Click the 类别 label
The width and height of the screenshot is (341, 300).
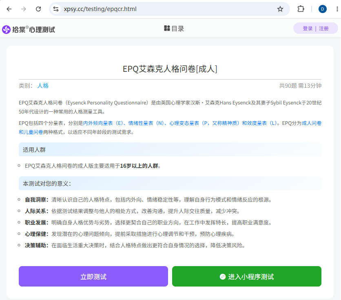click(x=25, y=86)
